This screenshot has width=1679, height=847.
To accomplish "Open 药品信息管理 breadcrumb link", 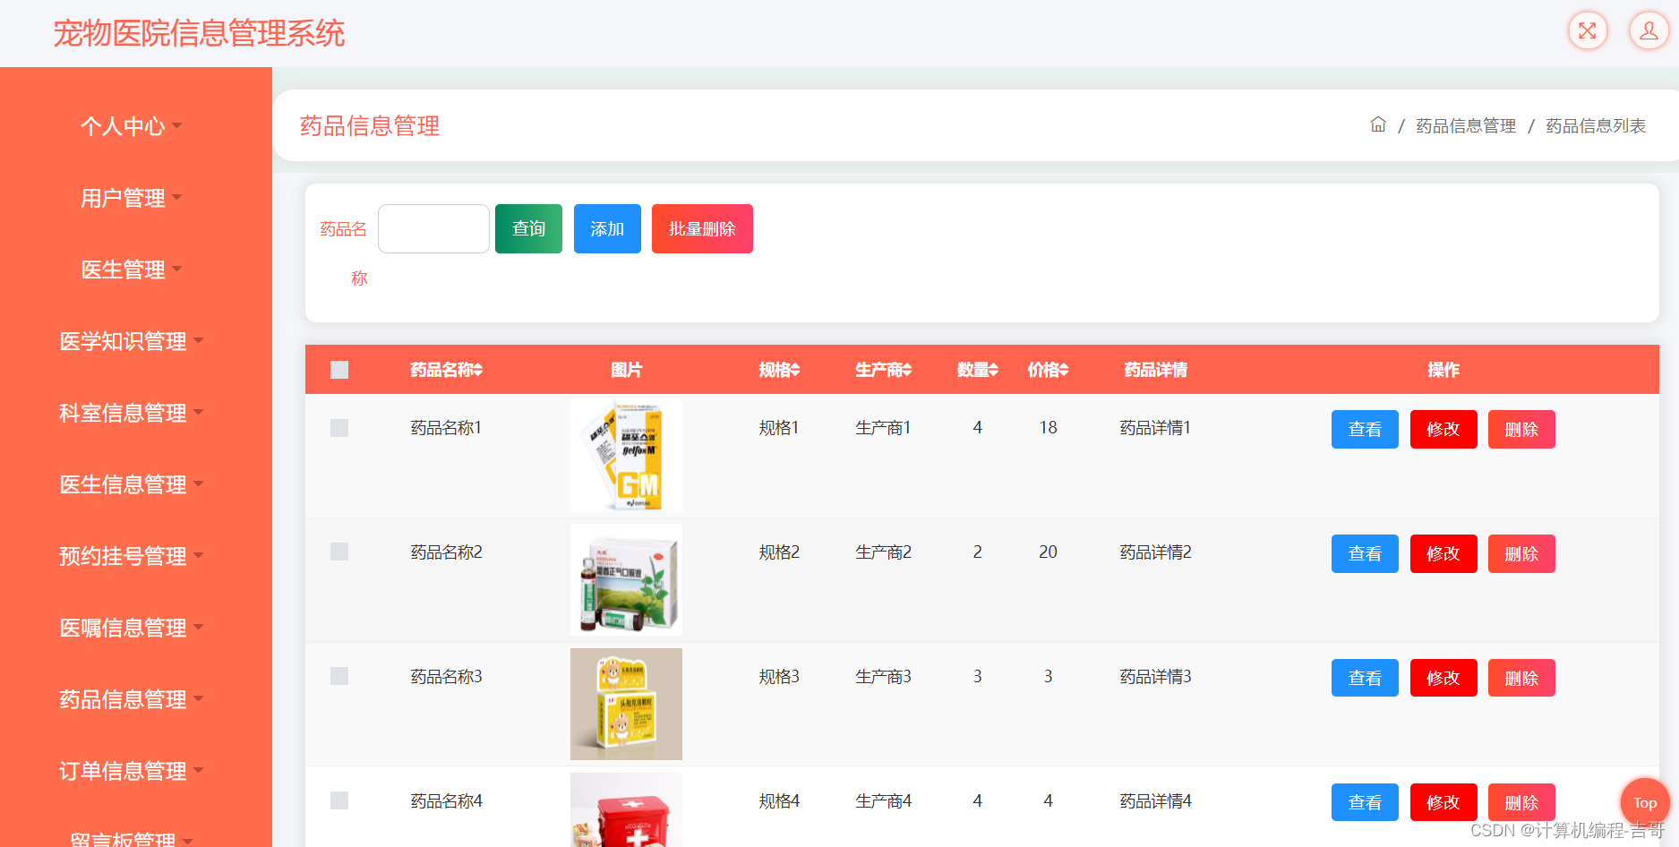I will [x=1466, y=126].
